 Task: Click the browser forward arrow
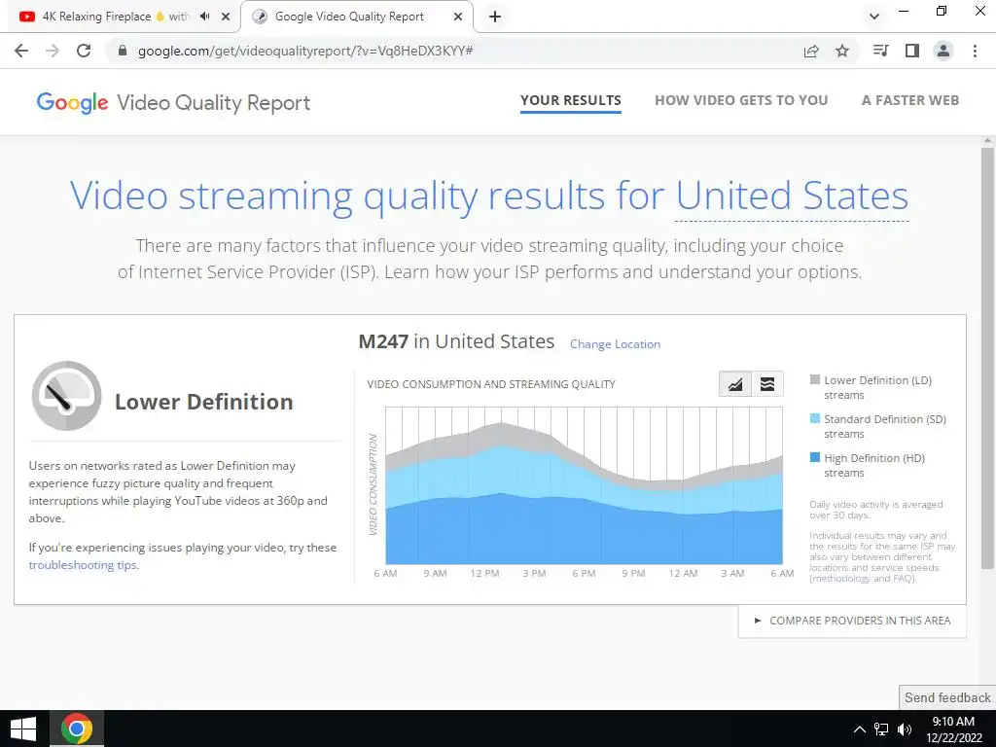click(53, 51)
